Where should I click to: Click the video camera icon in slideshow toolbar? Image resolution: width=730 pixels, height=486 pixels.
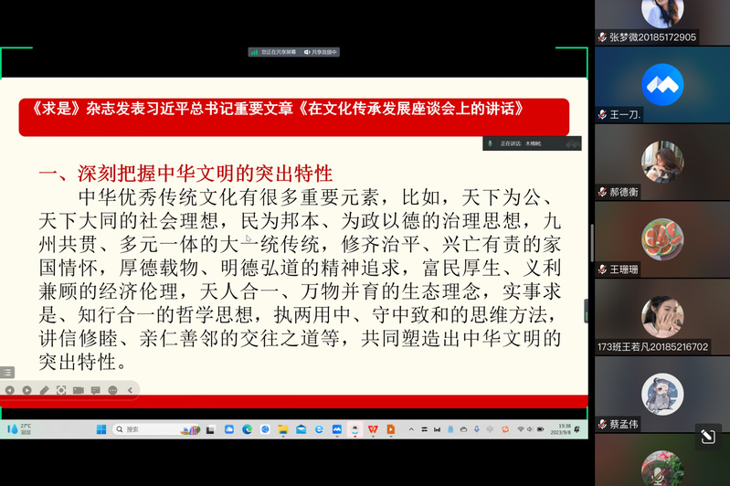[x=79, y=390]
